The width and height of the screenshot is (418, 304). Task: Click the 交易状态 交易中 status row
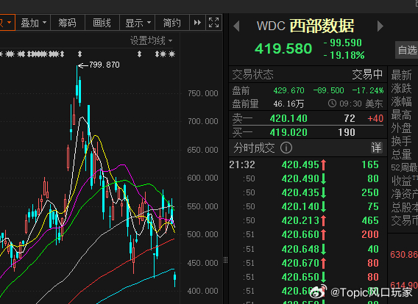[x=308, y=74]
